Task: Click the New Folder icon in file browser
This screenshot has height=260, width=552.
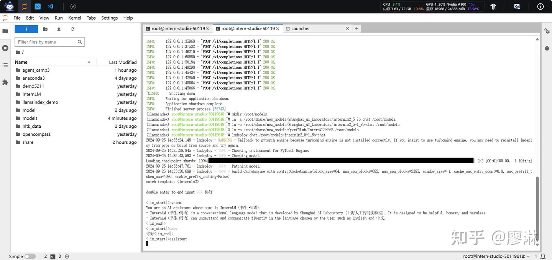Action: 45,29
